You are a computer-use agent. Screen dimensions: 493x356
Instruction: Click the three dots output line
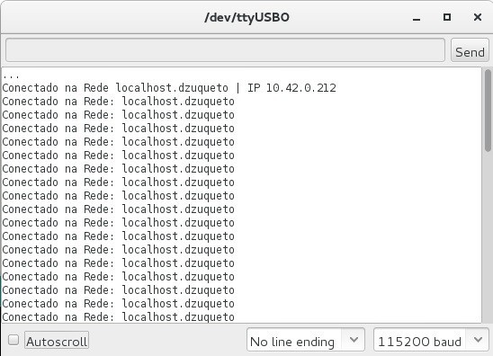pyautogui.click(x=12, y=76)
